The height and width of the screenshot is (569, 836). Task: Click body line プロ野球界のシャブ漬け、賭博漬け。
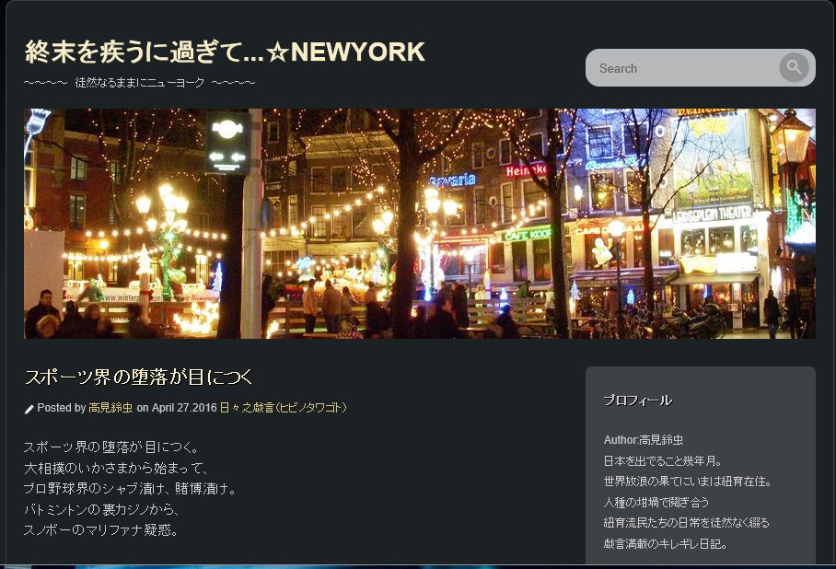pos(130,489)
